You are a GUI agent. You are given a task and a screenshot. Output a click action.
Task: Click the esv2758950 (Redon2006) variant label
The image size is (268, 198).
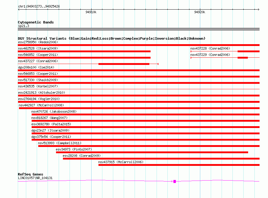[38, 42]
